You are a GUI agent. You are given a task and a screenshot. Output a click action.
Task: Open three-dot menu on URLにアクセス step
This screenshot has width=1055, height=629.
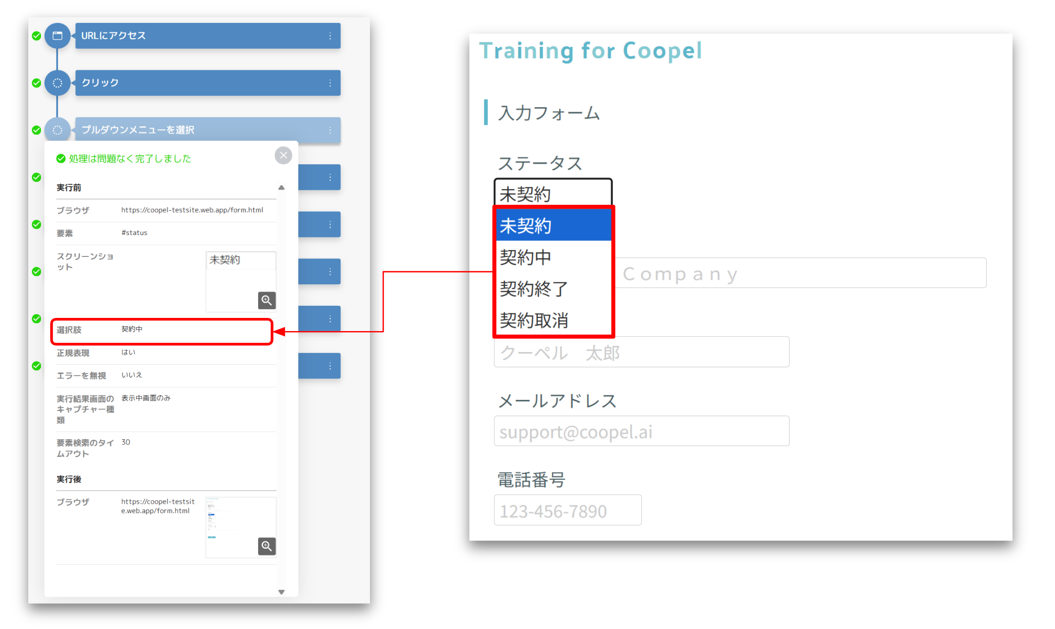click(x=330, y=36)
